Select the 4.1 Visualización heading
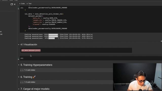 point(29,44)
